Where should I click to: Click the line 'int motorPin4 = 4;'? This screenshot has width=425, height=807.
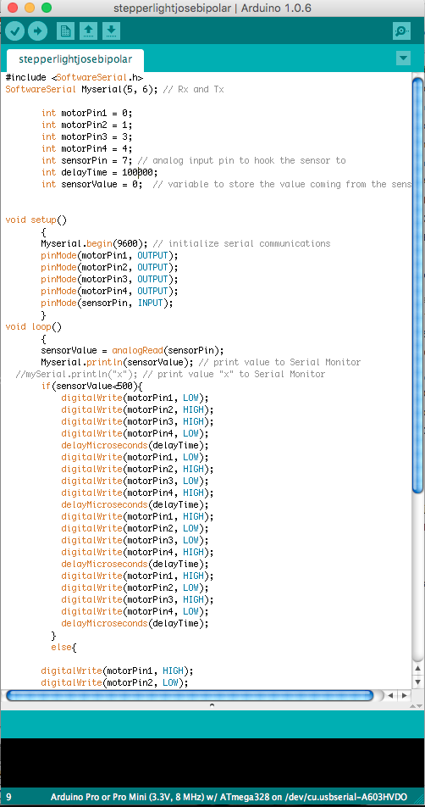click(x=87, y=148)
